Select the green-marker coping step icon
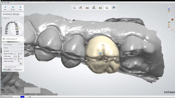This screenshot has height=98, width=175. point(94,8)
